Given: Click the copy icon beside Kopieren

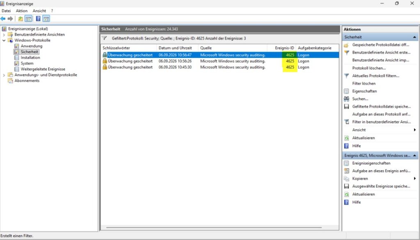Looking at the screenshot, I should (x=346, y=178).
